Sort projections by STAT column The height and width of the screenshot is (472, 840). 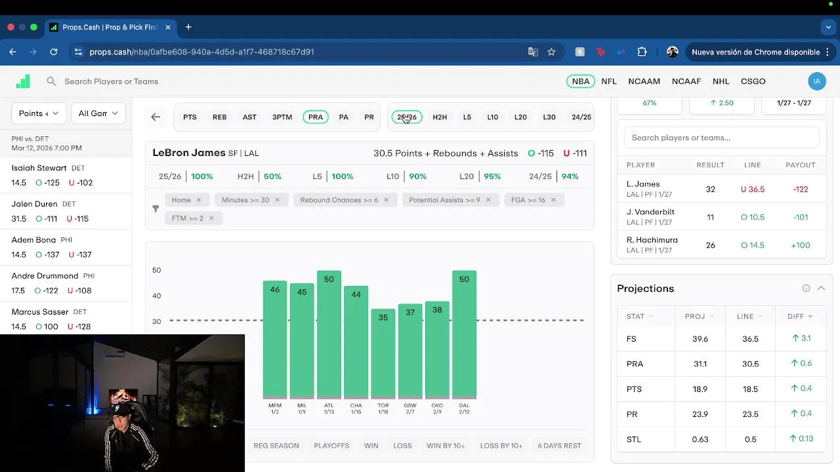coord(640,316)
